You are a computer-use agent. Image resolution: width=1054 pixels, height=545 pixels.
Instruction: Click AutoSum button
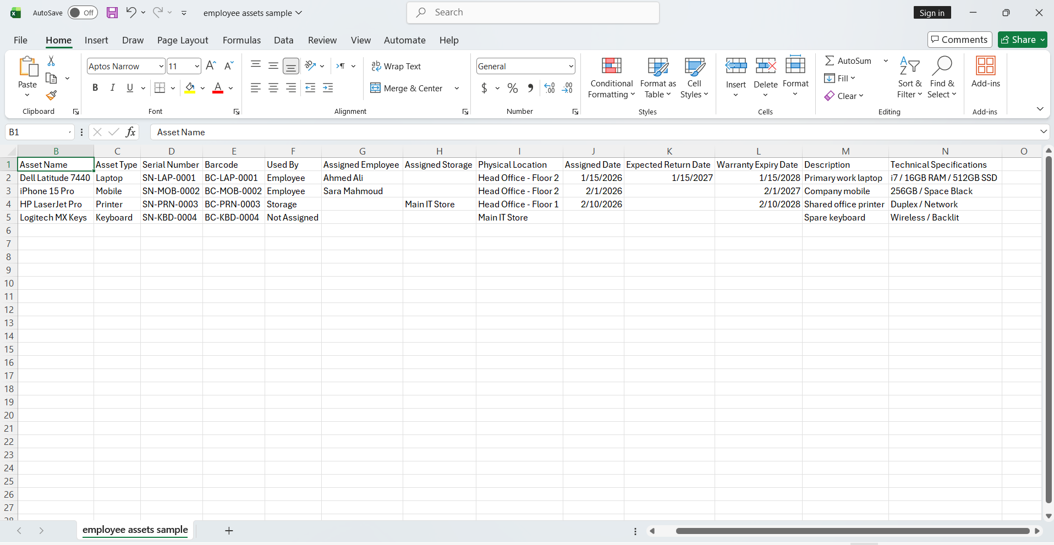pos(848,60)
